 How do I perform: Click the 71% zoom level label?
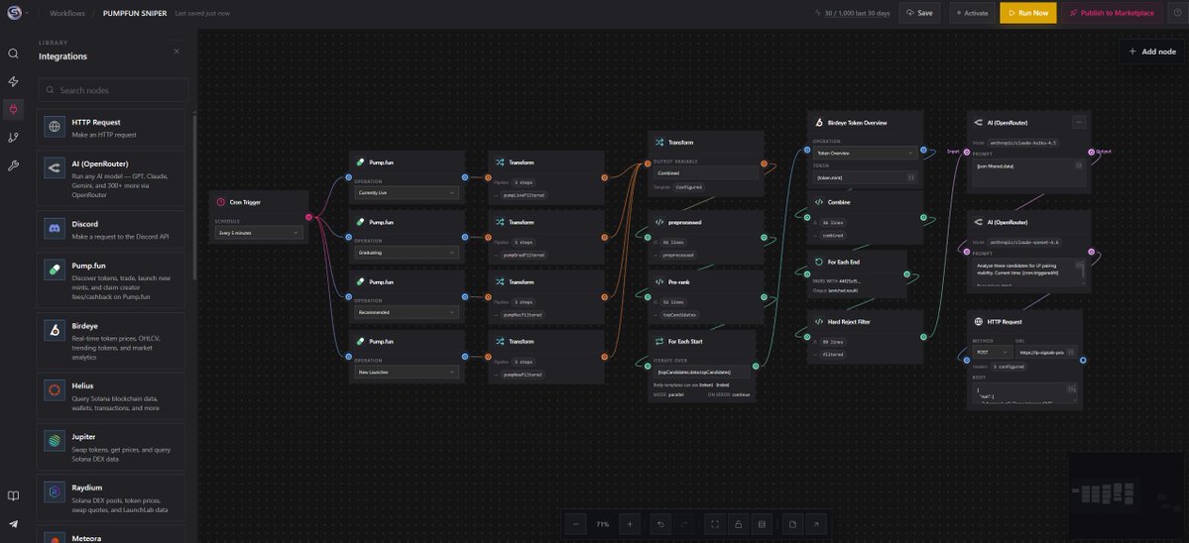(603, 524)
